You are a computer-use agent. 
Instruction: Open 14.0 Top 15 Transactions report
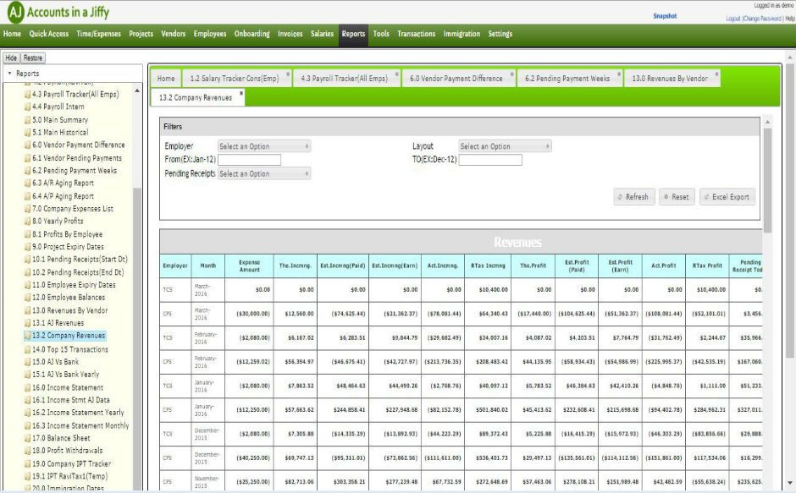pos(70,349)
